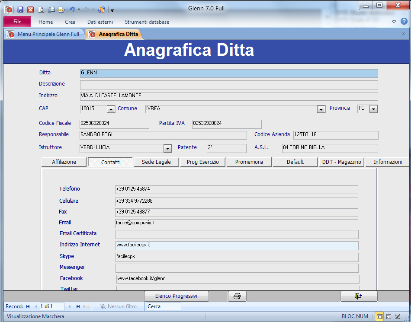Image resolution: width=411 pixels, height=322 pixels.
Task: Click the Partita IVA field
Action: pyautogui.click(x=227, y=124)
